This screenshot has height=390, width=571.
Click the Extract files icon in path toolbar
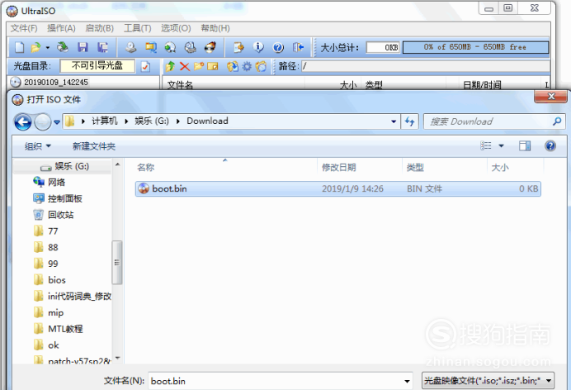(x=233, y=66)
